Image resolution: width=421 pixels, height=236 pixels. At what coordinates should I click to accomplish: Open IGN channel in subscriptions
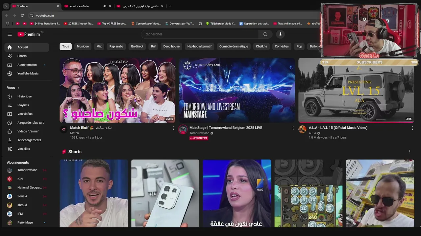(27, 179)
